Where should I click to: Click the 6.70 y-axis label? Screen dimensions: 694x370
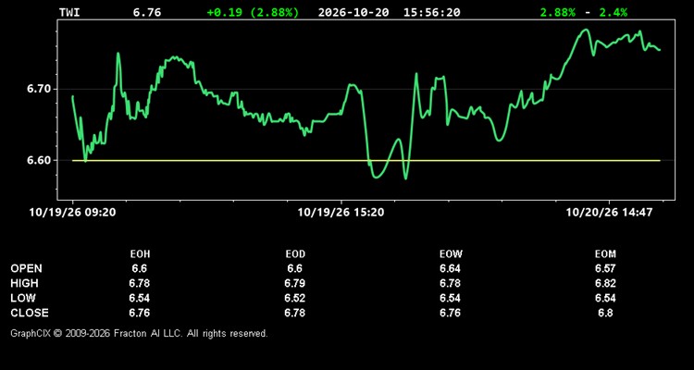(39, 89)
